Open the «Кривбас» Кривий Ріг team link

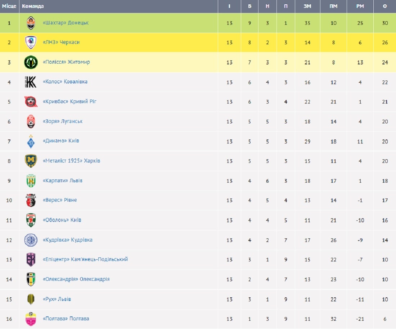click(x=69, y=101)
